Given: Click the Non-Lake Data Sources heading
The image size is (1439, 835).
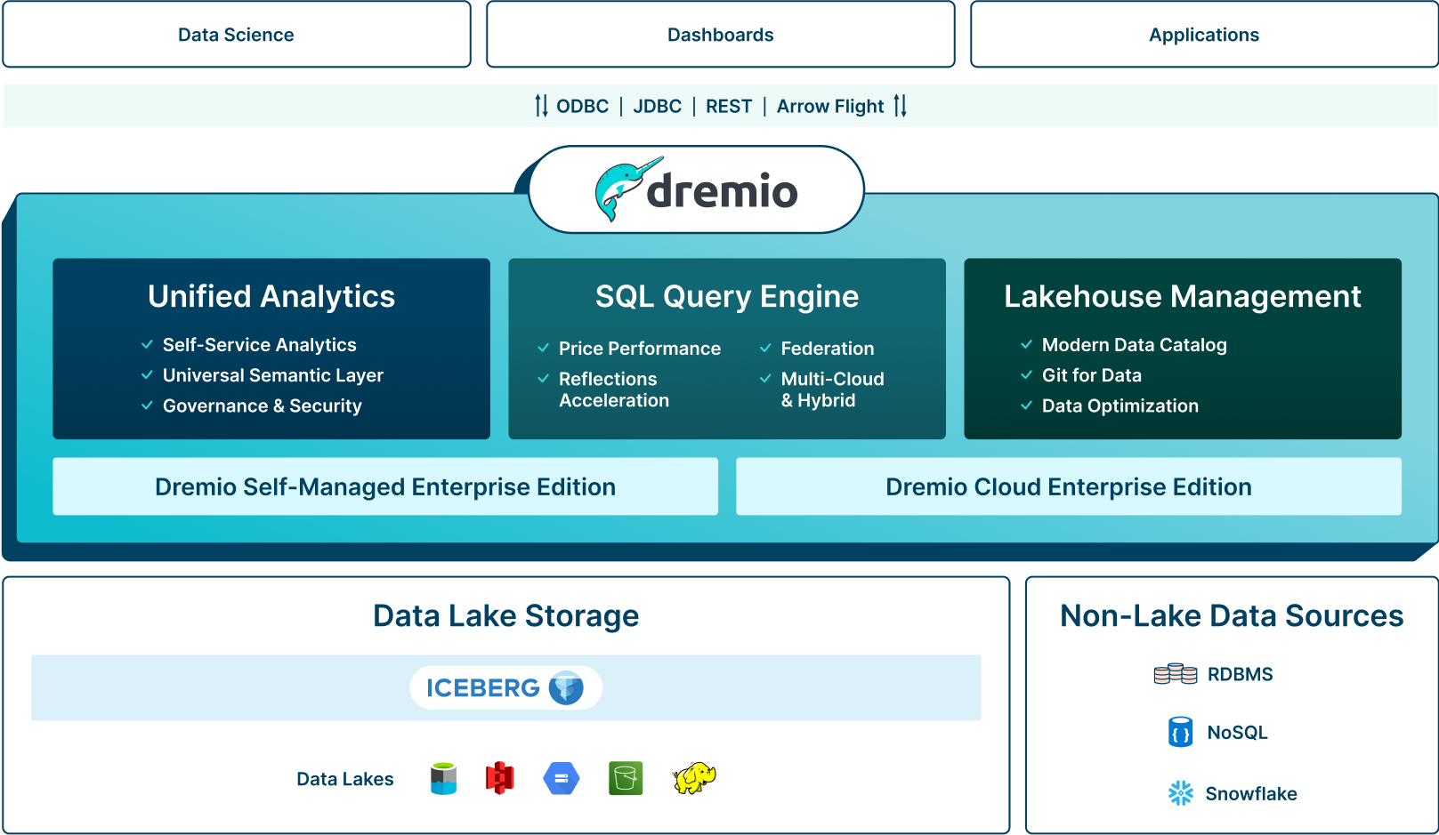Looking at the screenshot, I should [1232, 615].
